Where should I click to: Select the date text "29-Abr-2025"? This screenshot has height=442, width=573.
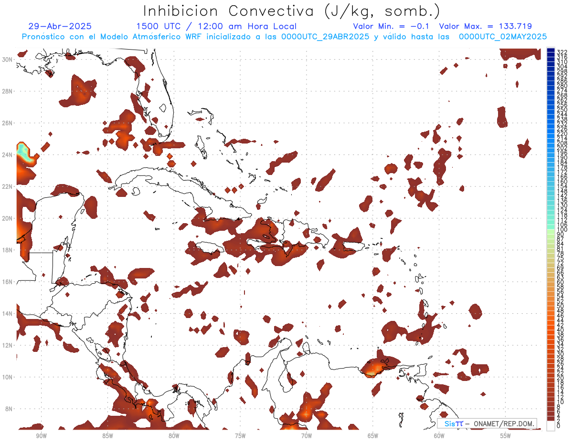(x=60, y=26)
